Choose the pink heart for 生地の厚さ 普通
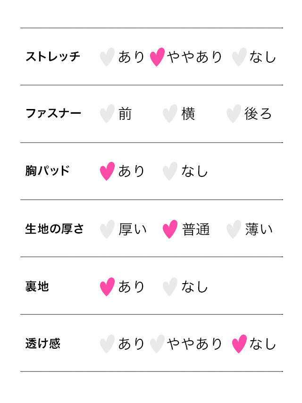The width and height of the screenshot is (302, 403). click(x=170, y=229)
